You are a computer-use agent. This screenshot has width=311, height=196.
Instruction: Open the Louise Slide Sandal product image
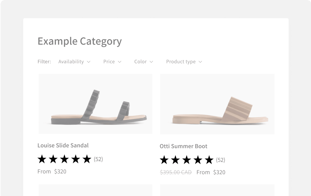click(95, 104)
